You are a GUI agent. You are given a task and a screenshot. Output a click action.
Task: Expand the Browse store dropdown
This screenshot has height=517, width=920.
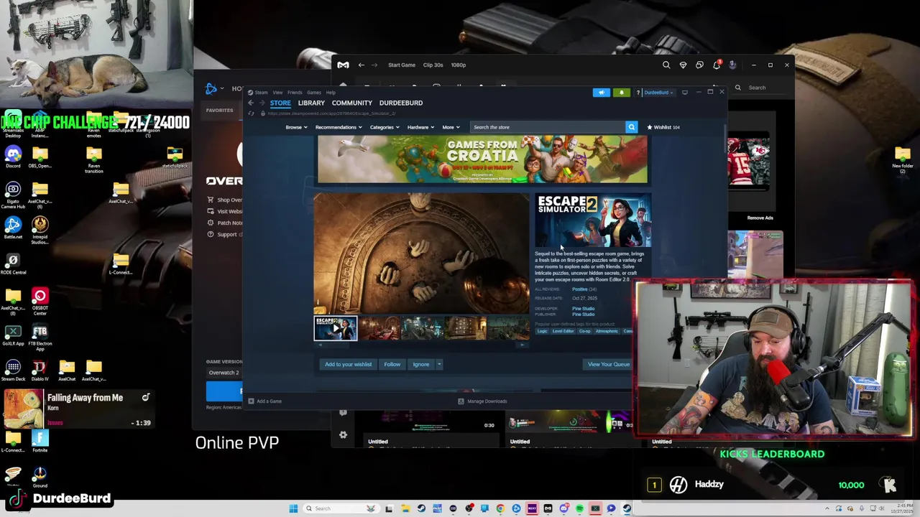click(296, 127)
